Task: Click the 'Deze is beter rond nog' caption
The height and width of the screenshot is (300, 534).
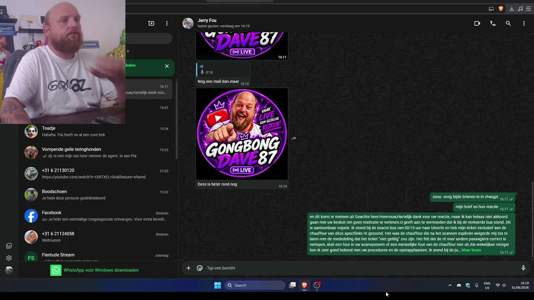Action: [x=217, y=184]
